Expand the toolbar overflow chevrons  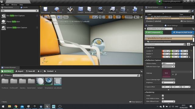(x=142, y=10)
